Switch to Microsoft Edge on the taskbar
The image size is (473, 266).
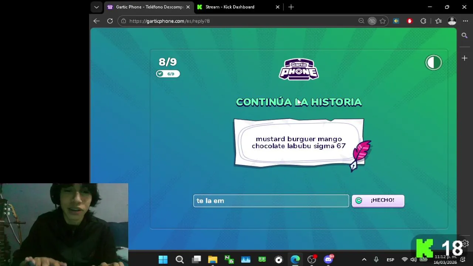click(295, 259)
